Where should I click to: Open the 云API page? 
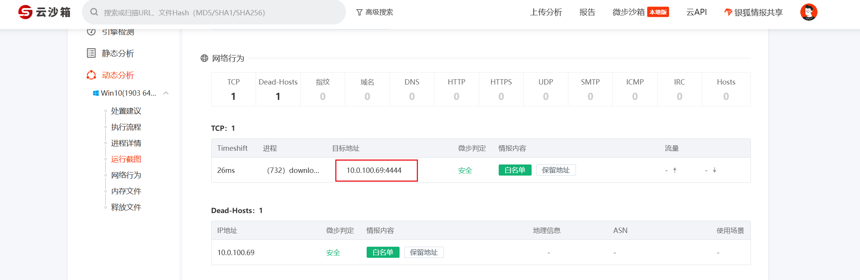click(696, 12)
